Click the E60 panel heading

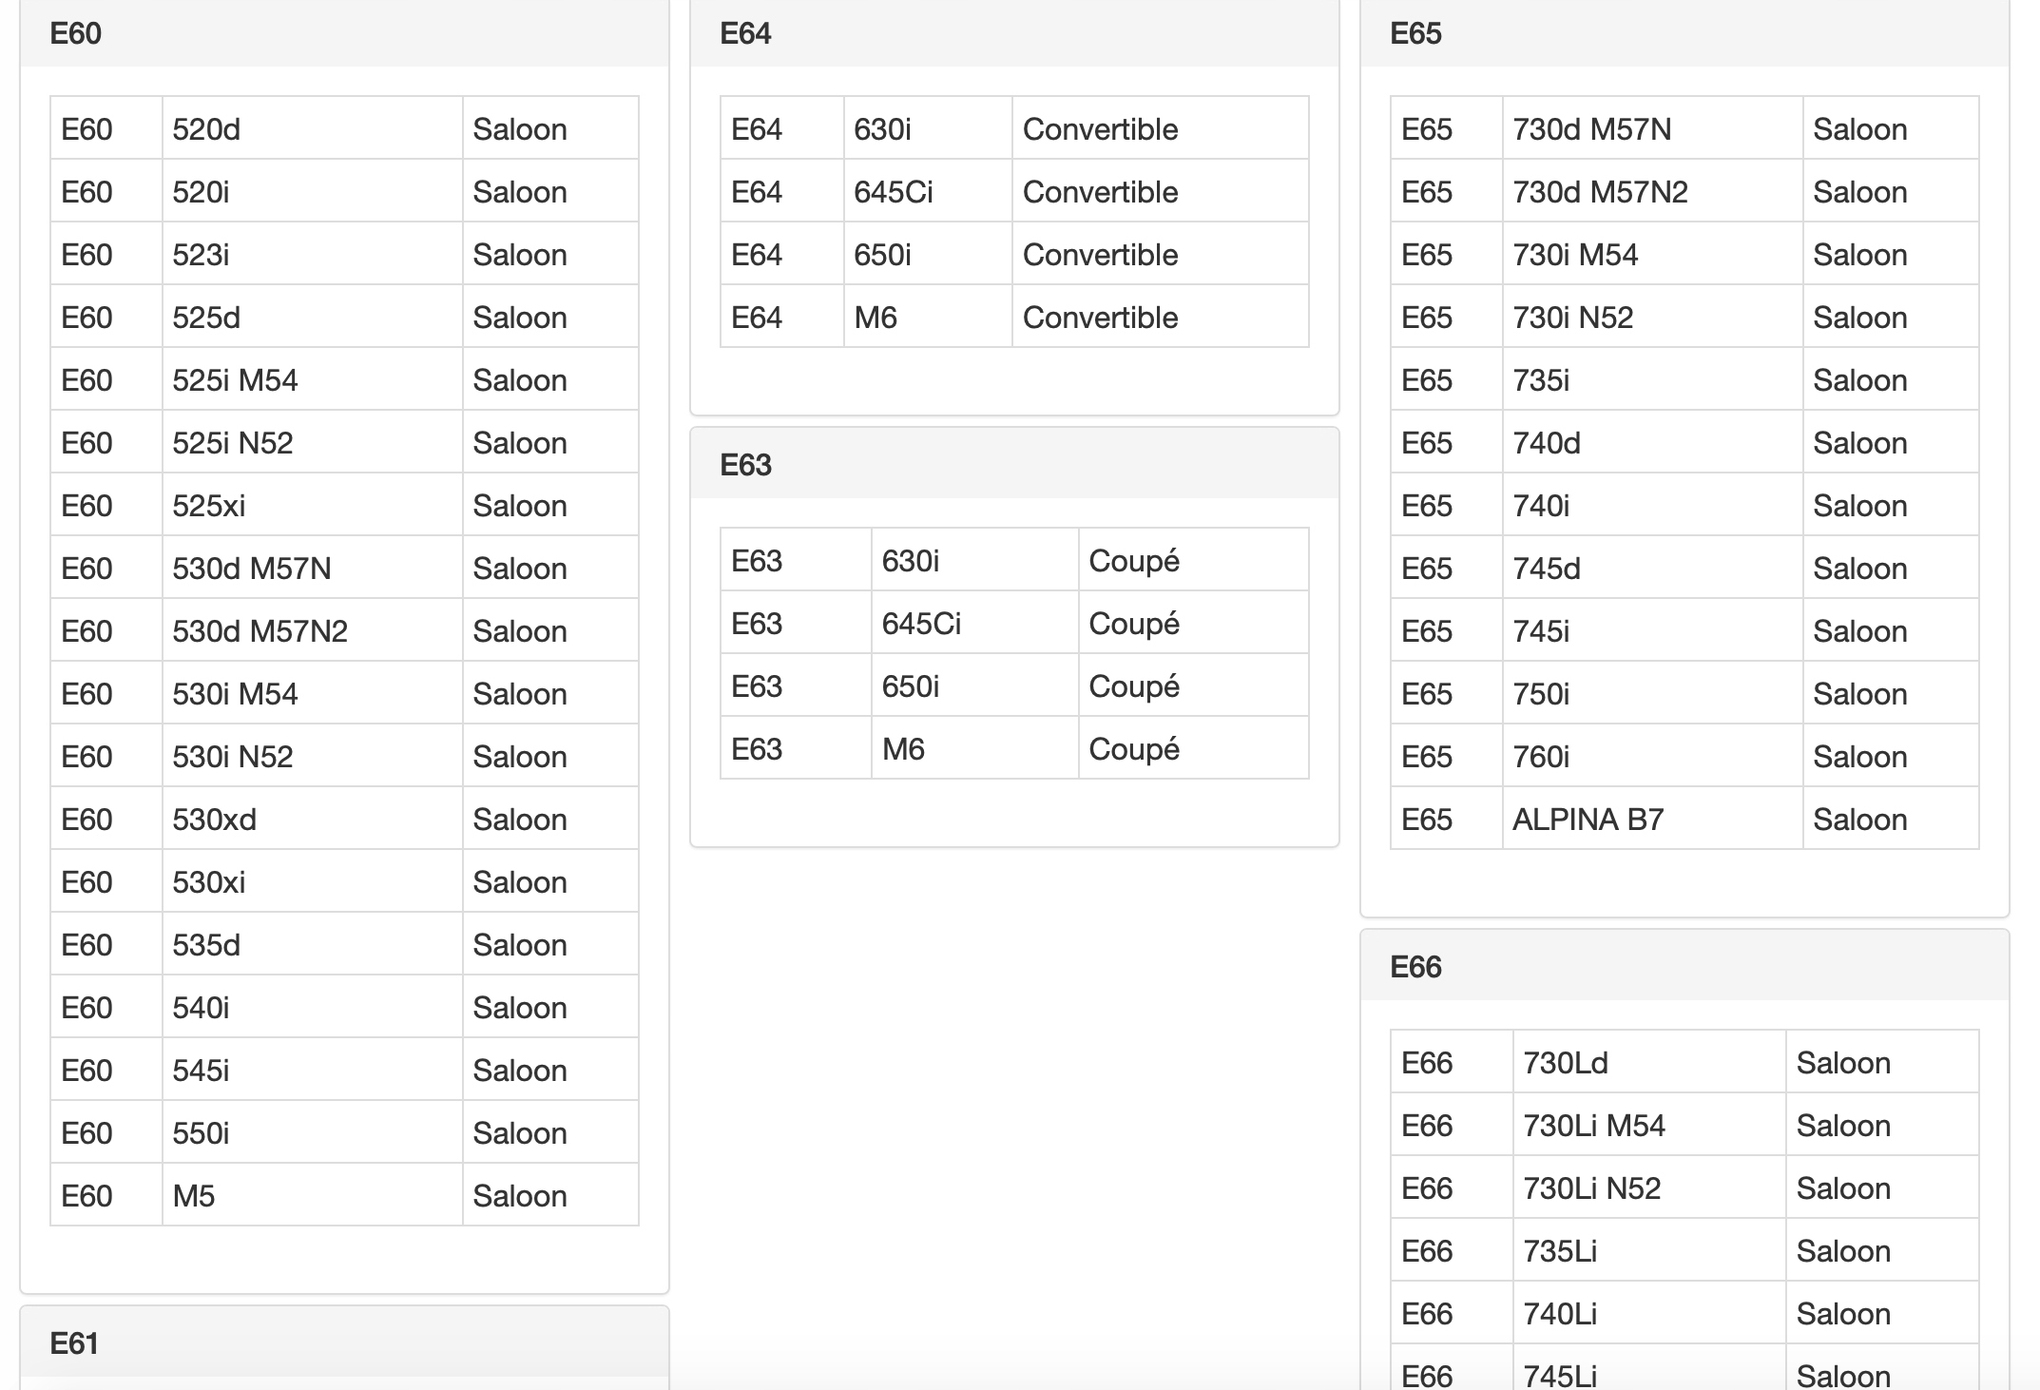pos(344,33)
